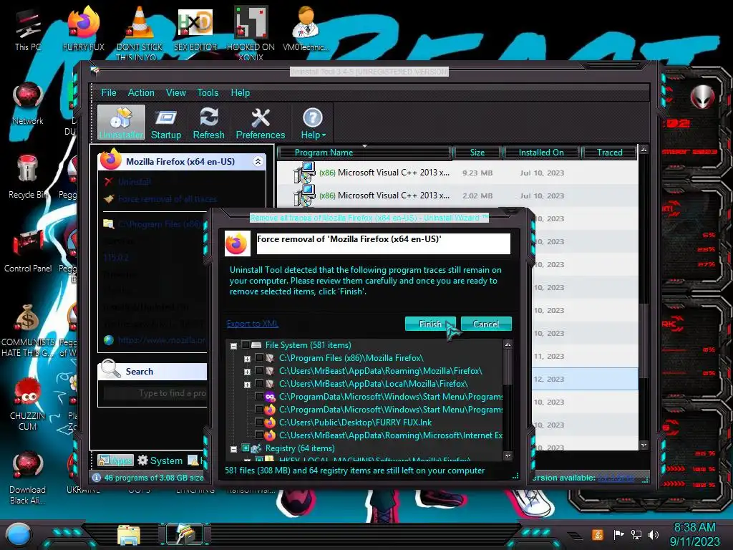Uncheck the Registry (64 items) checkbox
This screenshot has height=550, width=733.
coord(246,448)
